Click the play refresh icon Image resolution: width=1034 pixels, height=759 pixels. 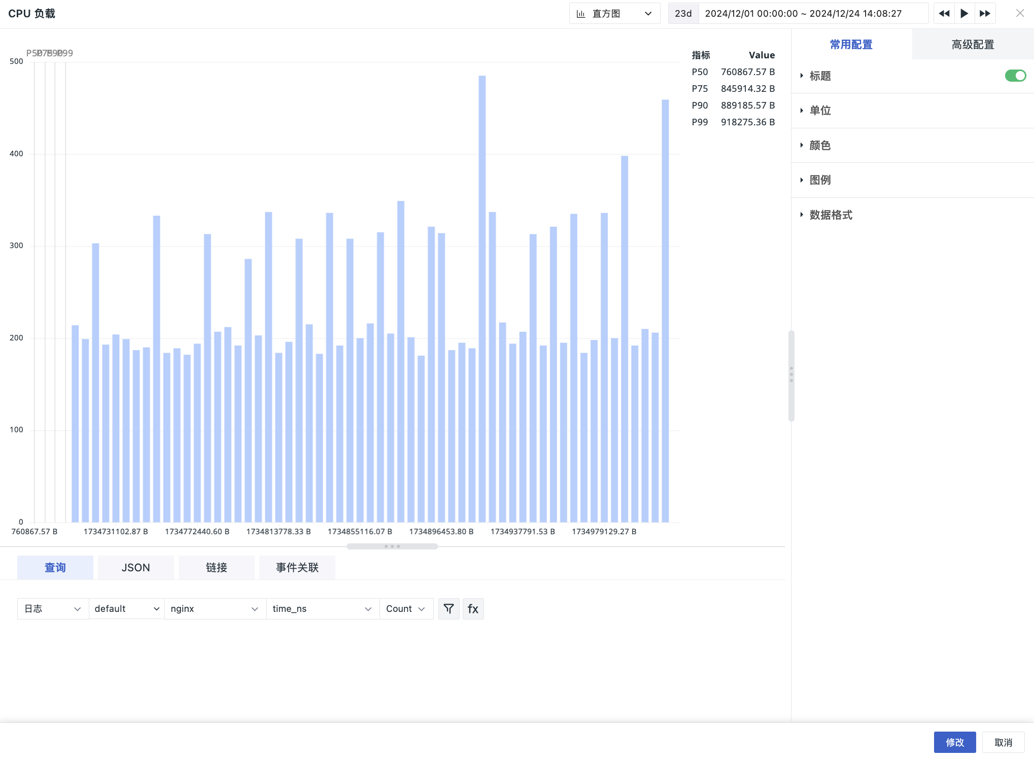pyautogui.click(x=964, y=14)
